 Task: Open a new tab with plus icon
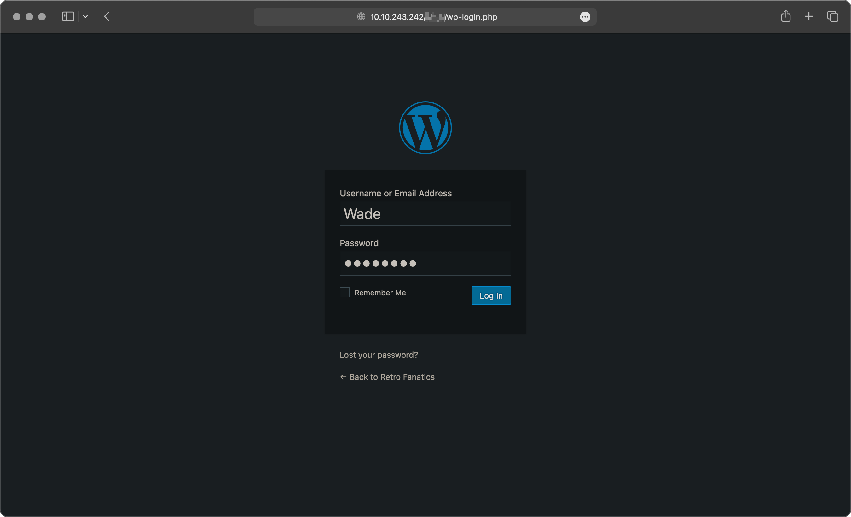[x=809, y=17]
